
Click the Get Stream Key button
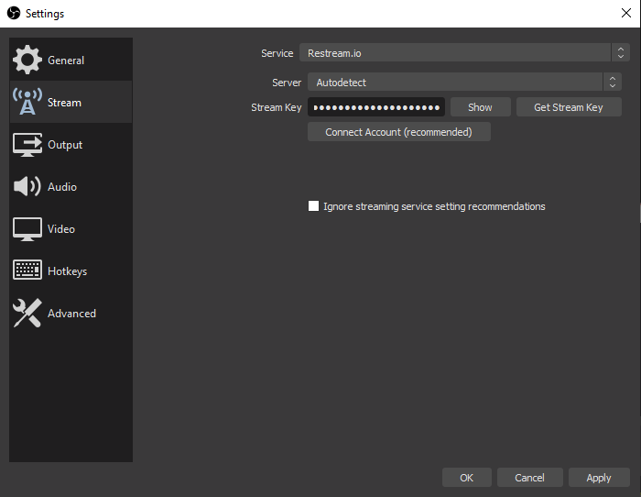[569, 107]
